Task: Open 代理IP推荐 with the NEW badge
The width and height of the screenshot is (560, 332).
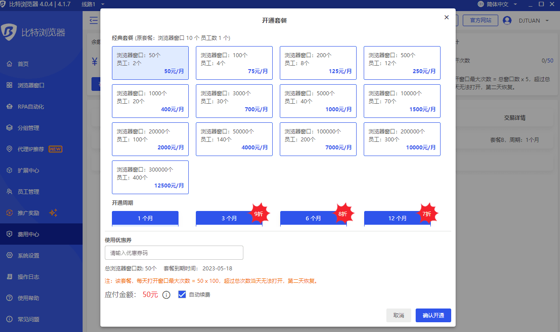Action: 9,149
